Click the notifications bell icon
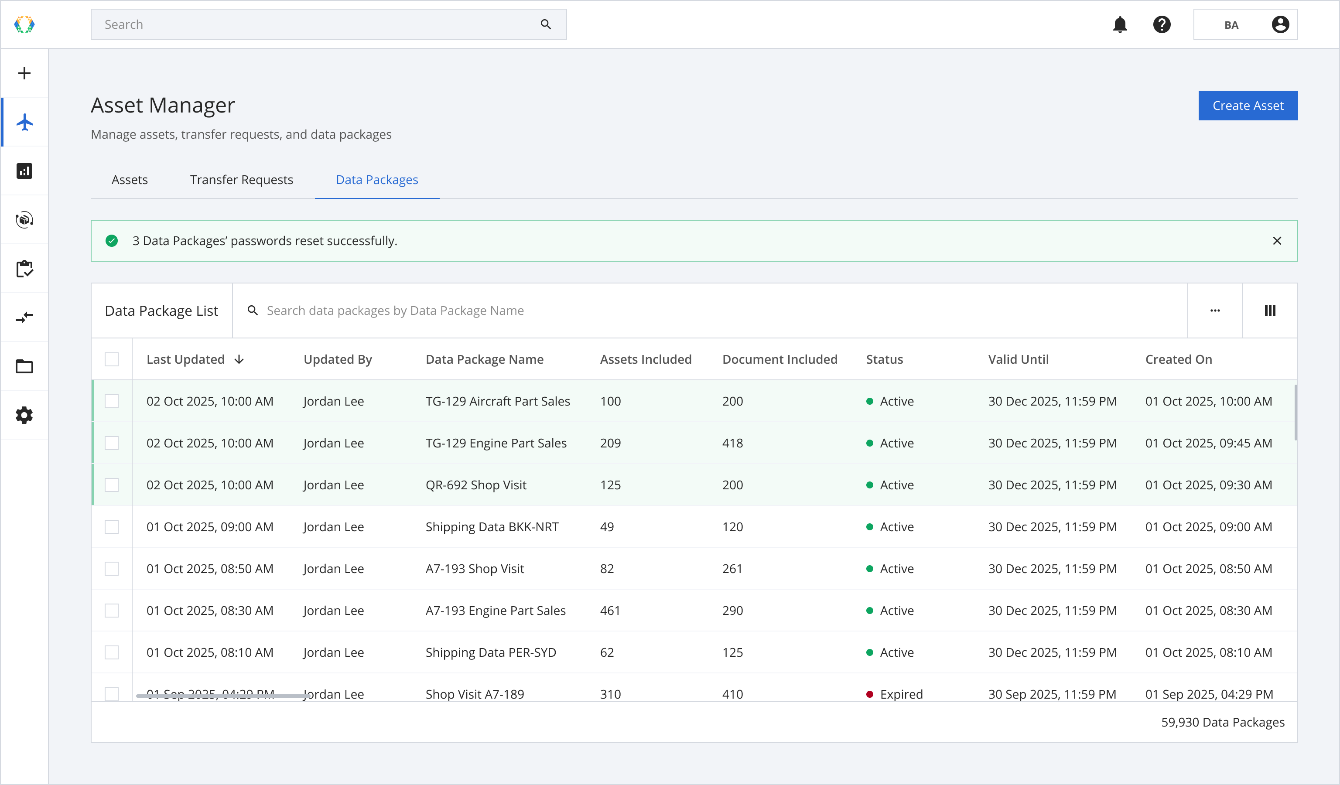Viewport: 1340px width, 785px height. tap(1120, 24)
